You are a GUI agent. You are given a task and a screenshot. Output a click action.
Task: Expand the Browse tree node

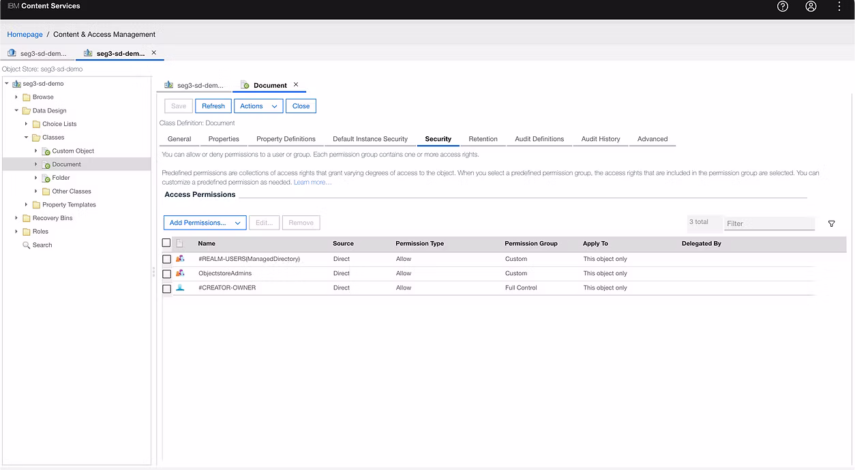(16, 97)
